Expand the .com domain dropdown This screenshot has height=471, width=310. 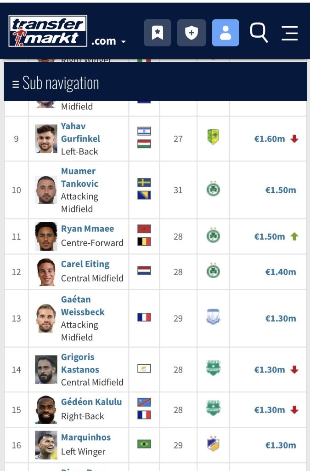pos(108,41)
